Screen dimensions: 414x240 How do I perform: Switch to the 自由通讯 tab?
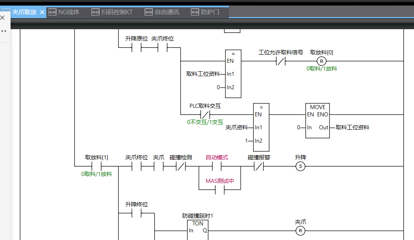[x=162, y=12]
